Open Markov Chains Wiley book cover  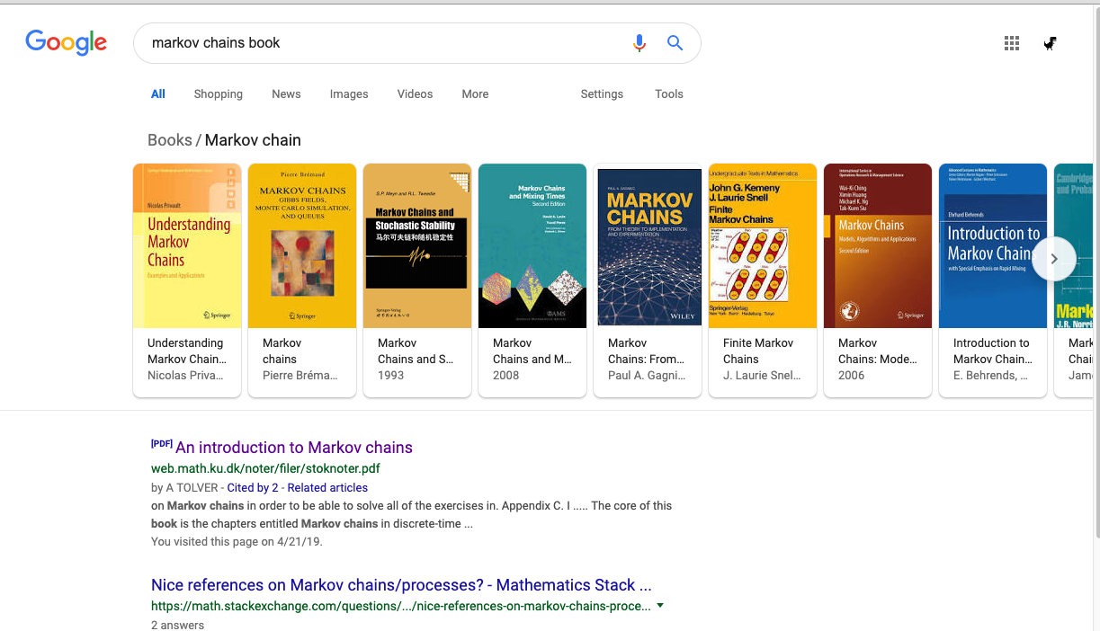pyautogui.click(x=648, y=245)
